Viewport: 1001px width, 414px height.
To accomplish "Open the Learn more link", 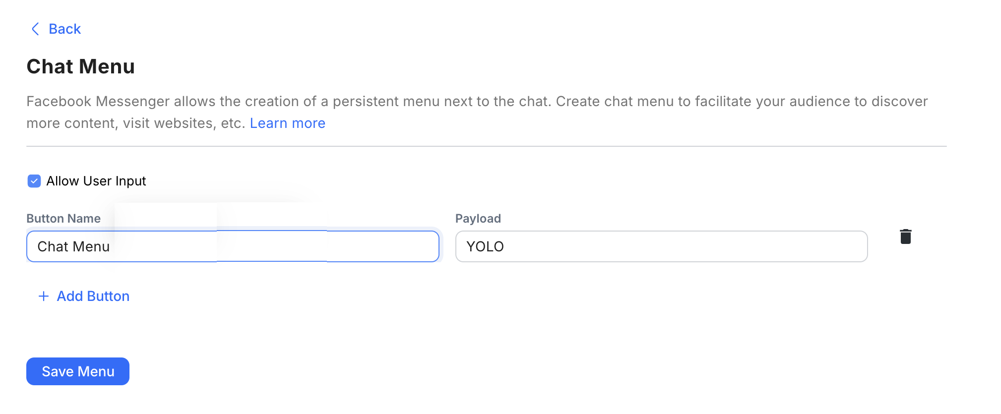I will coord(287,123).
